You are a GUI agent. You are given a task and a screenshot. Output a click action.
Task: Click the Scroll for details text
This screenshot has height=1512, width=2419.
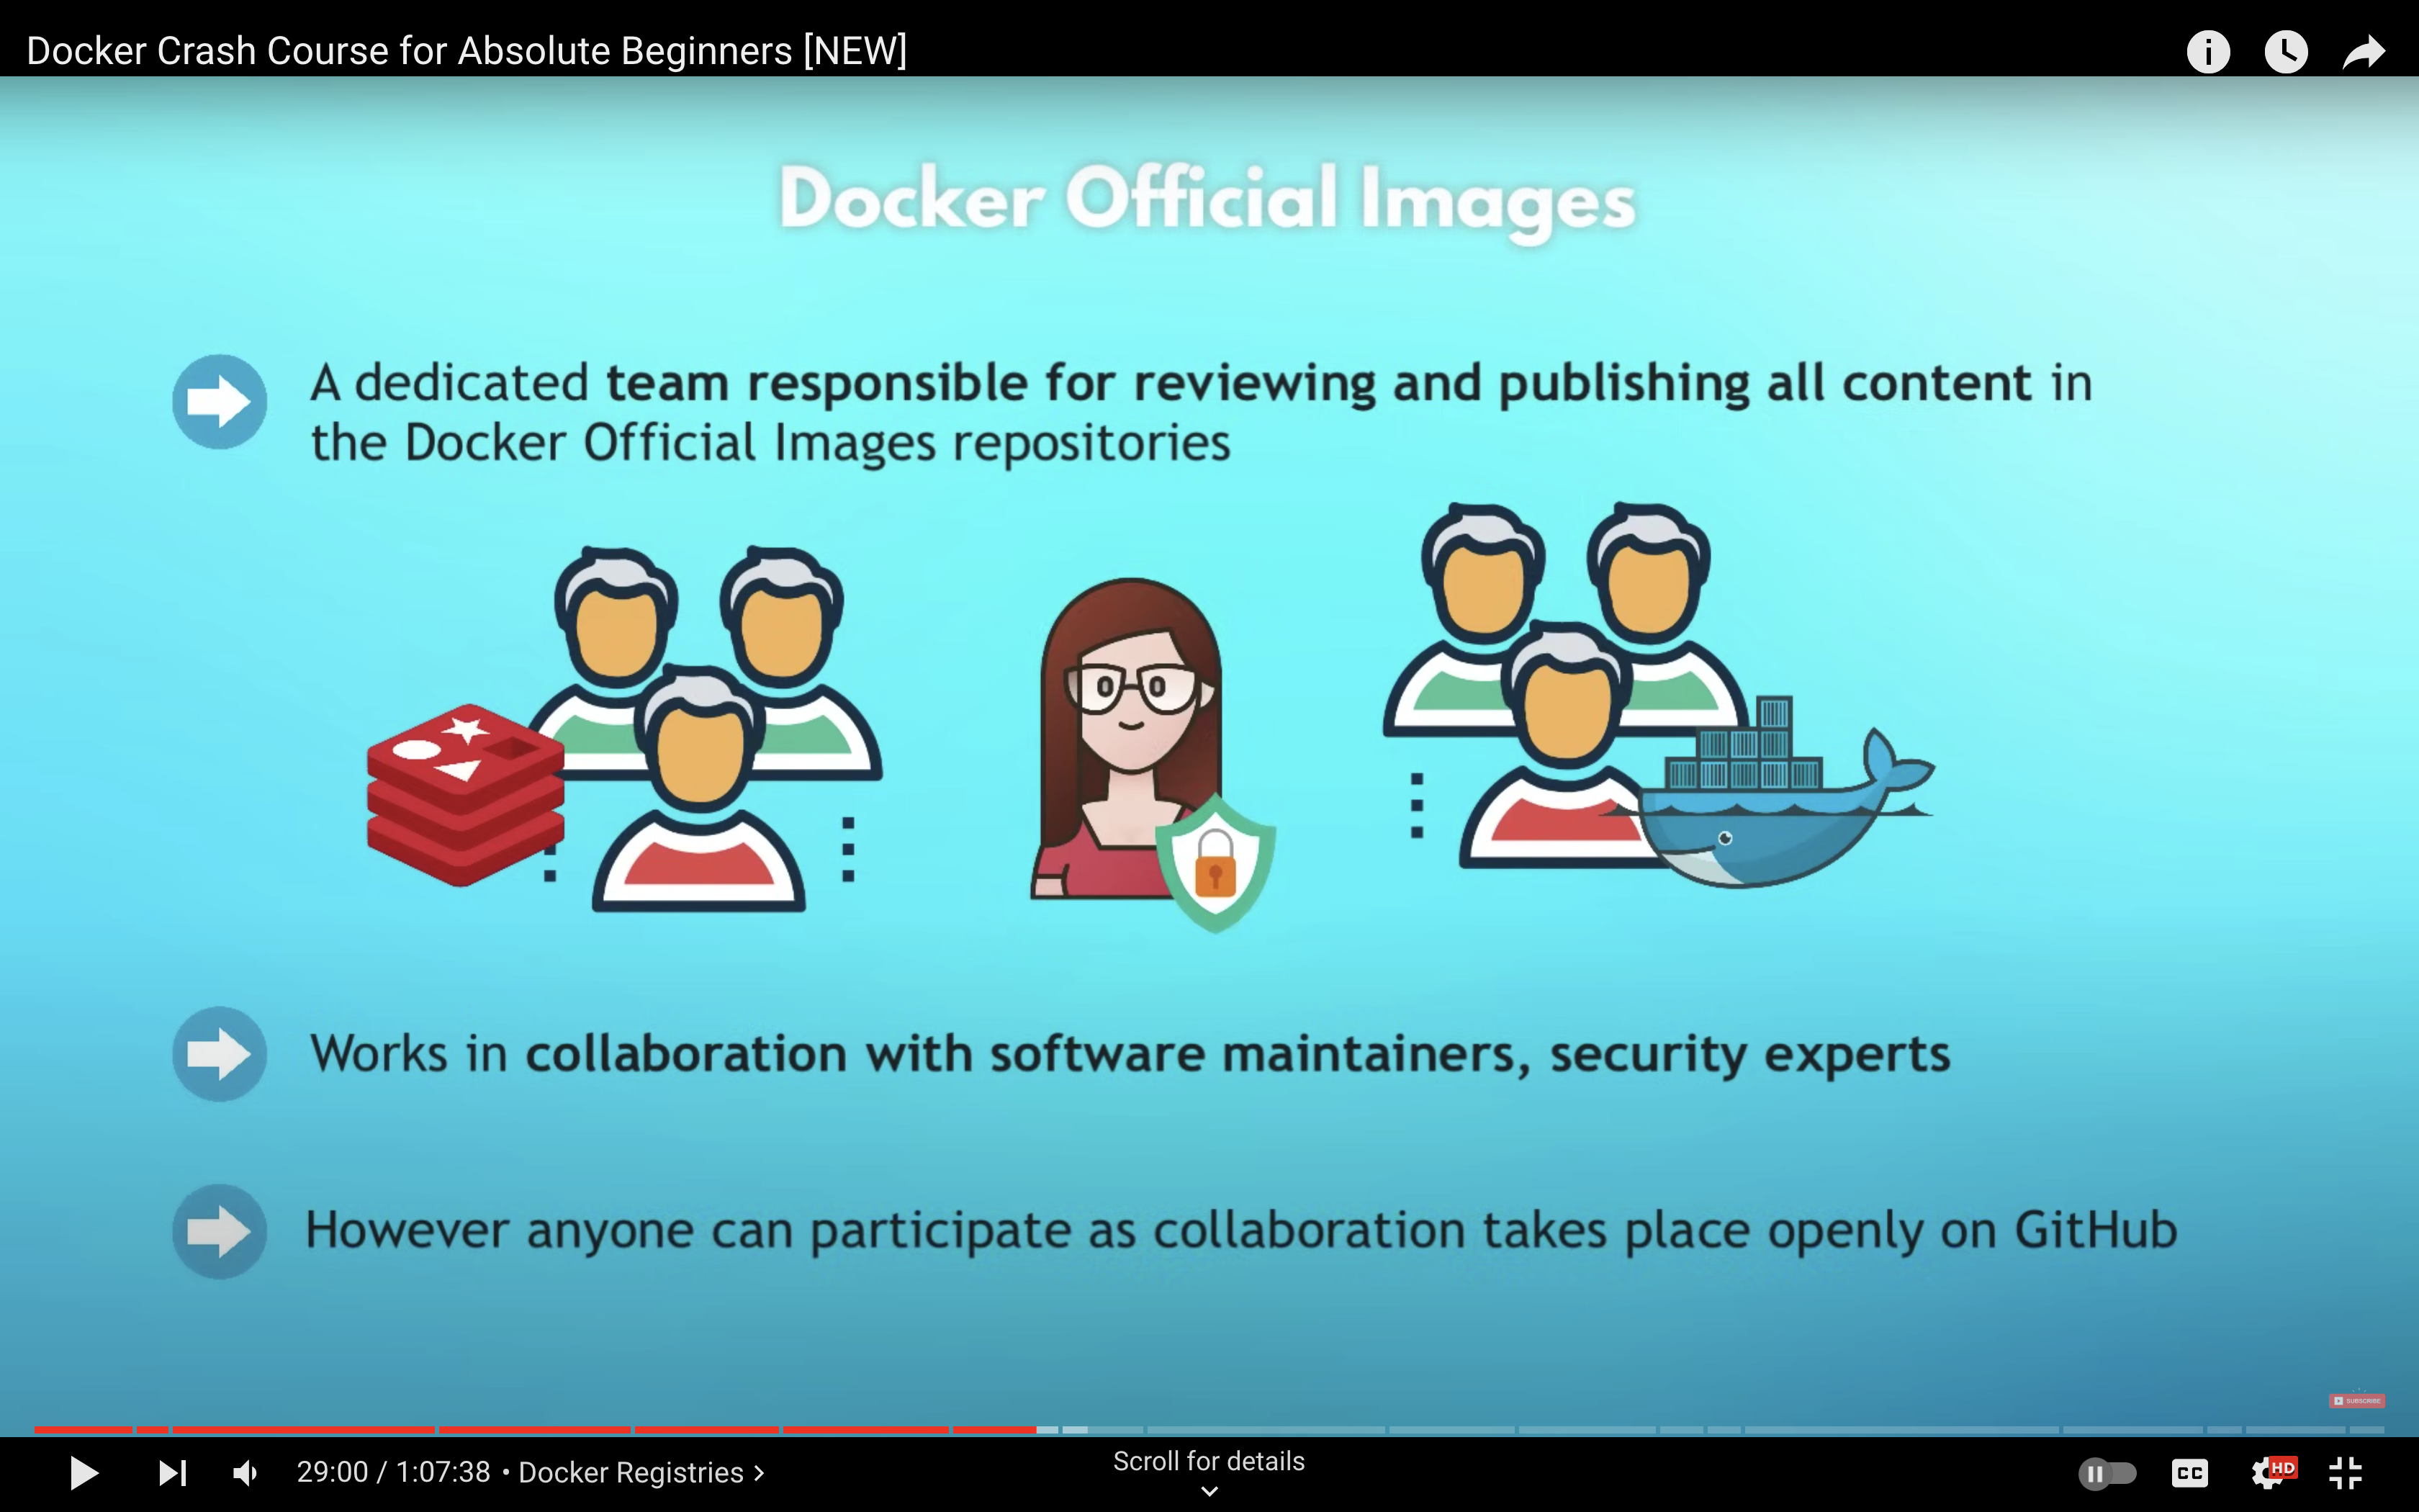coord(1209,1461)
